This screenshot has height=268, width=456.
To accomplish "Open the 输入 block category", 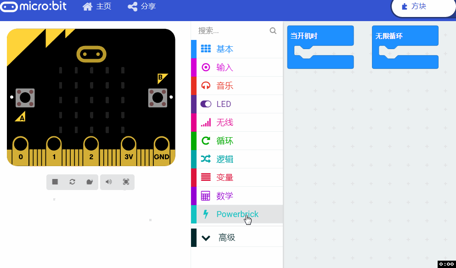I will click(x=236, y=67).
